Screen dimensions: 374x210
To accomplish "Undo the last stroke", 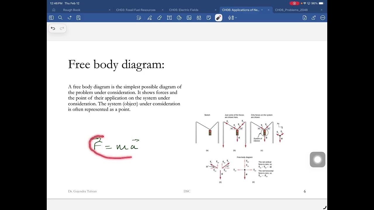I will click(53, 28).
